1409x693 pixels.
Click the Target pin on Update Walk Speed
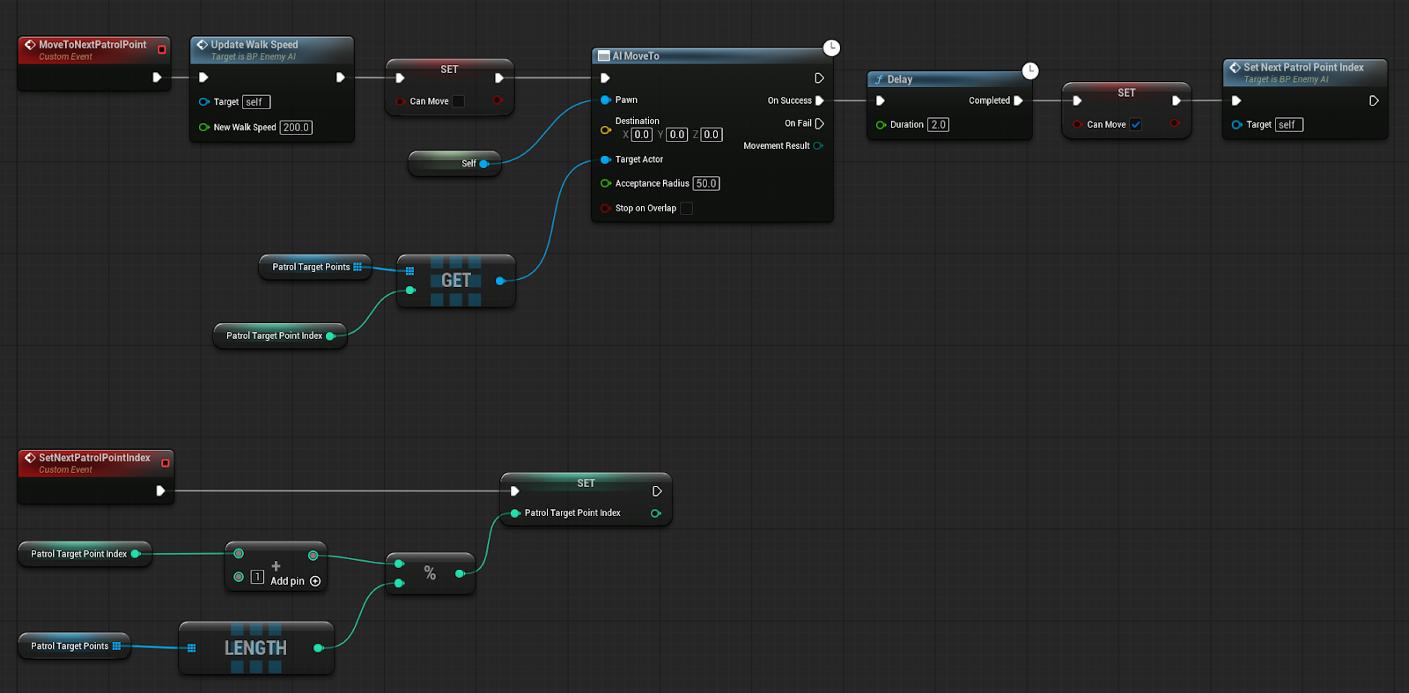[x=204, y=102]
